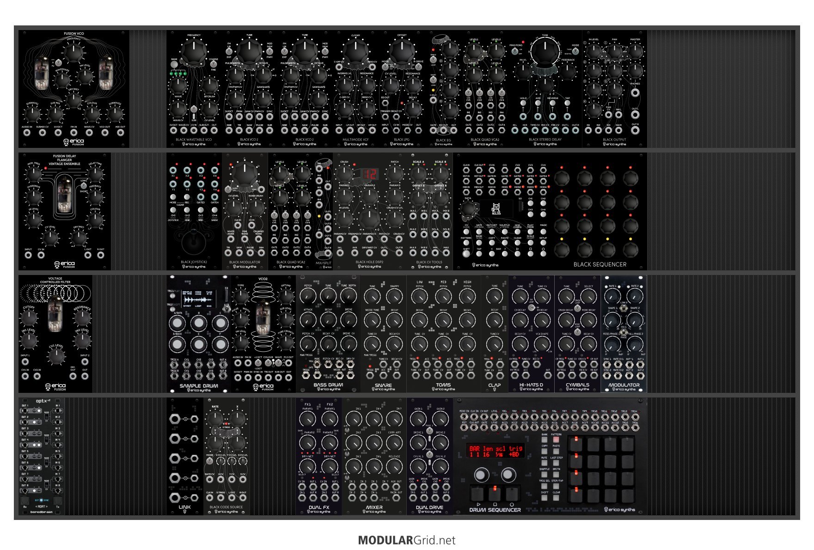This screenshot has width=814, height=550.
Task: Adjust the Cutoff knob on Multimode VCF
Action: 355,52
